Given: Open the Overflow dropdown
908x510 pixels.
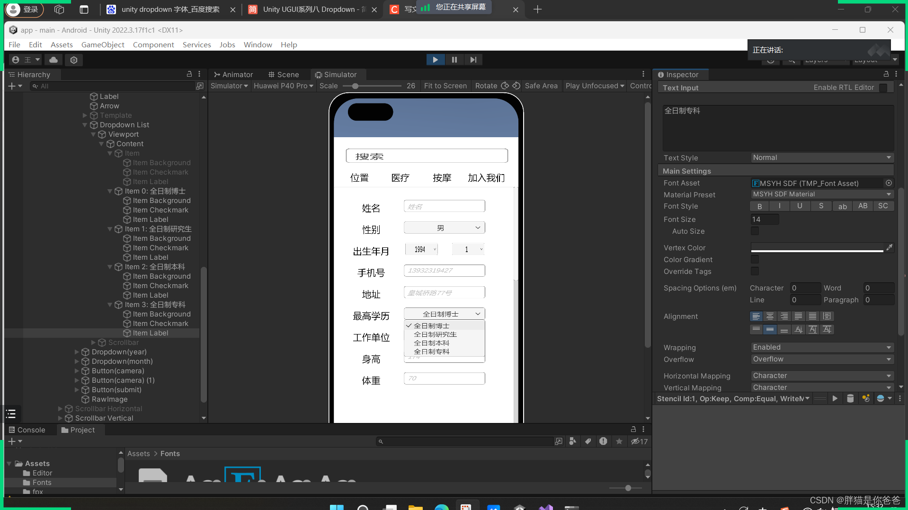Looking at the screenshot, I should click(822, 359).
